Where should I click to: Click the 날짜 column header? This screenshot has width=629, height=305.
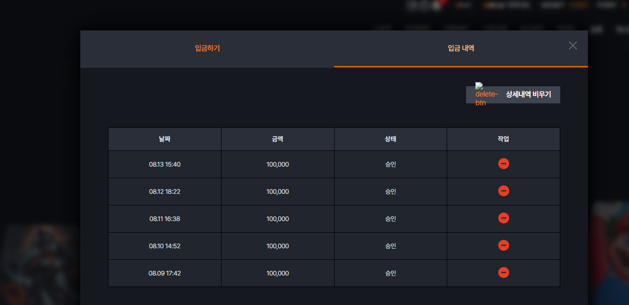pos(165,139)
